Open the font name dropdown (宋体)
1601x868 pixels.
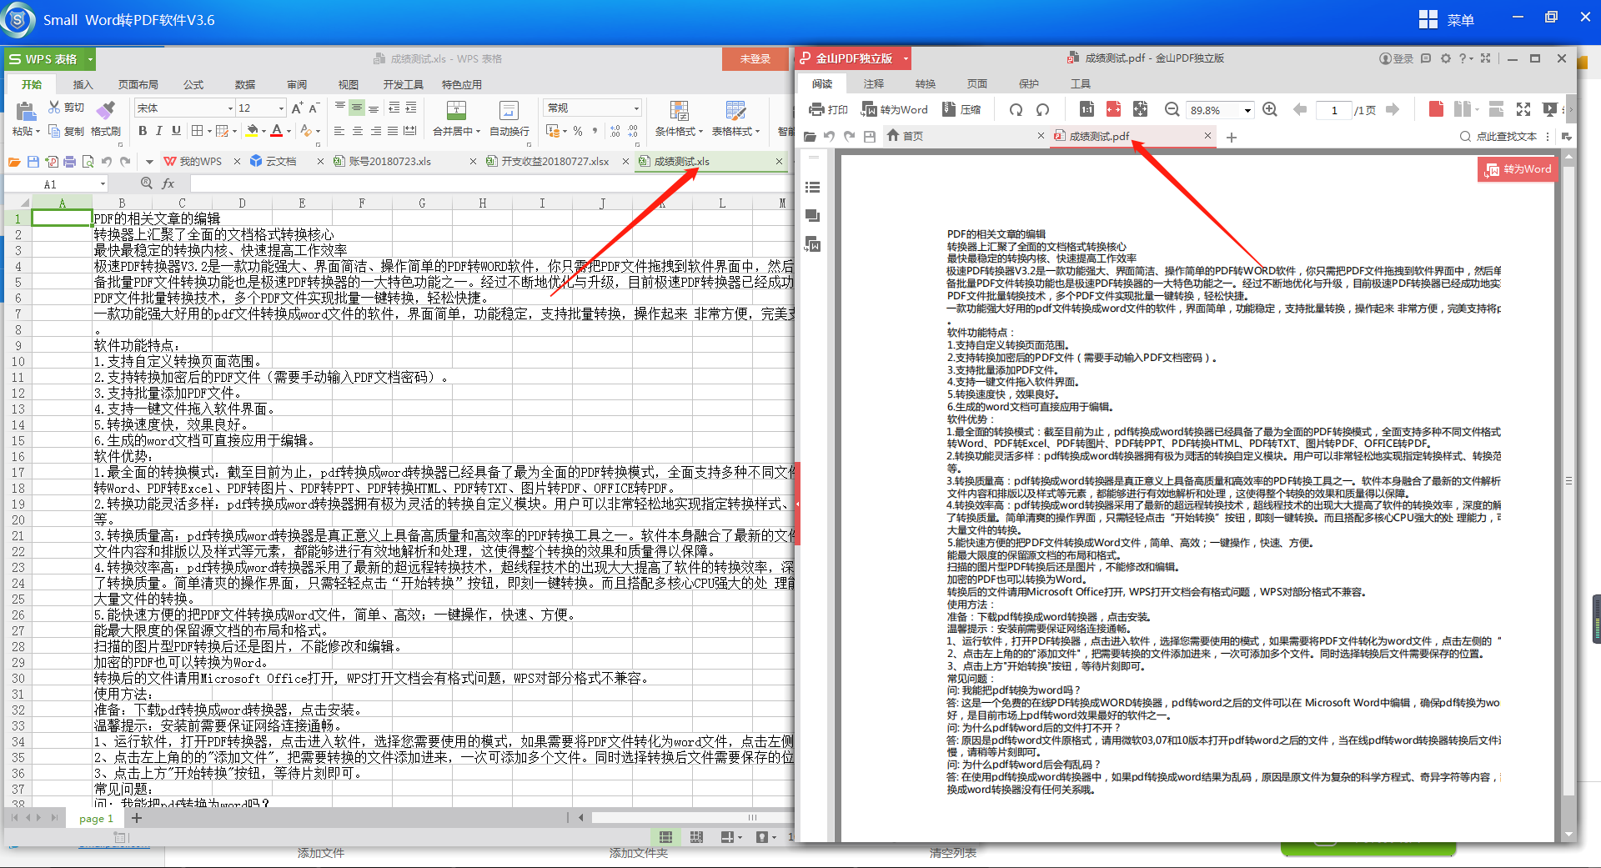coord(230,108)
